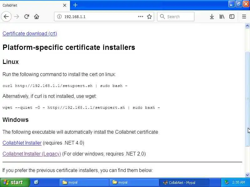Reload the current page
Screen dimensions: 250x187
tap(27, 17)
